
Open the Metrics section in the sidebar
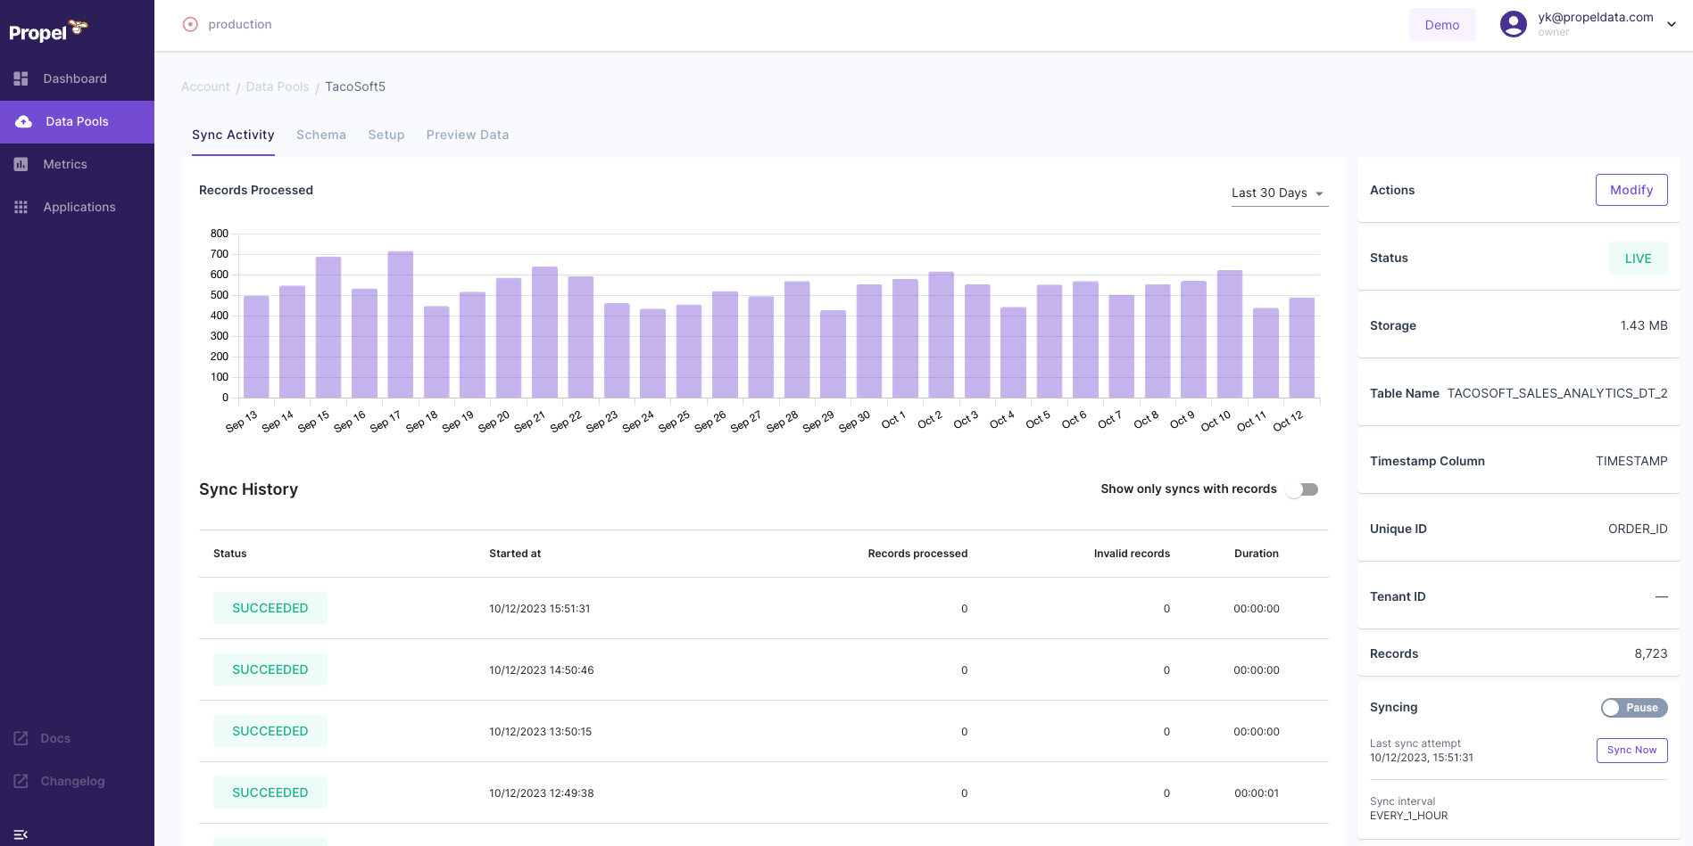tap(65, 164)
